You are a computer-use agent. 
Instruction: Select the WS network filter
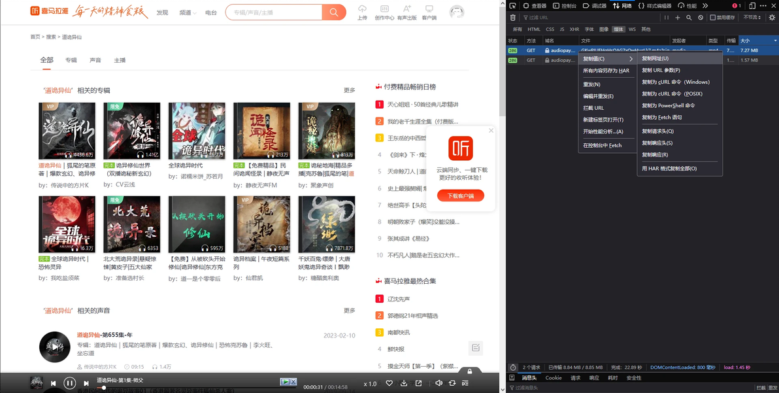click(632, 29)
